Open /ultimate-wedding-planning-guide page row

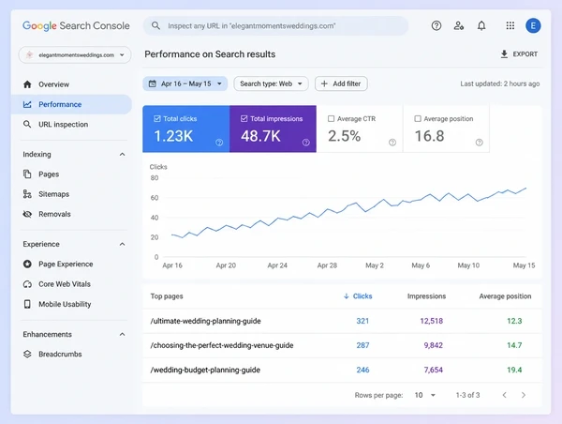(x=342, y=321)
